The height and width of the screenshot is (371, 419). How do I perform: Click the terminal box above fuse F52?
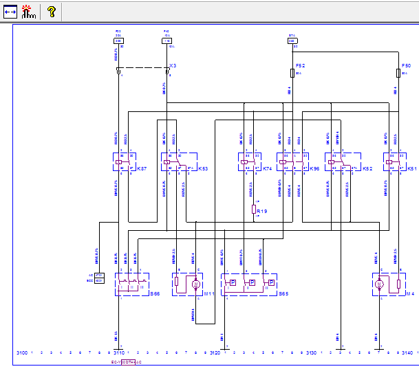292,41
